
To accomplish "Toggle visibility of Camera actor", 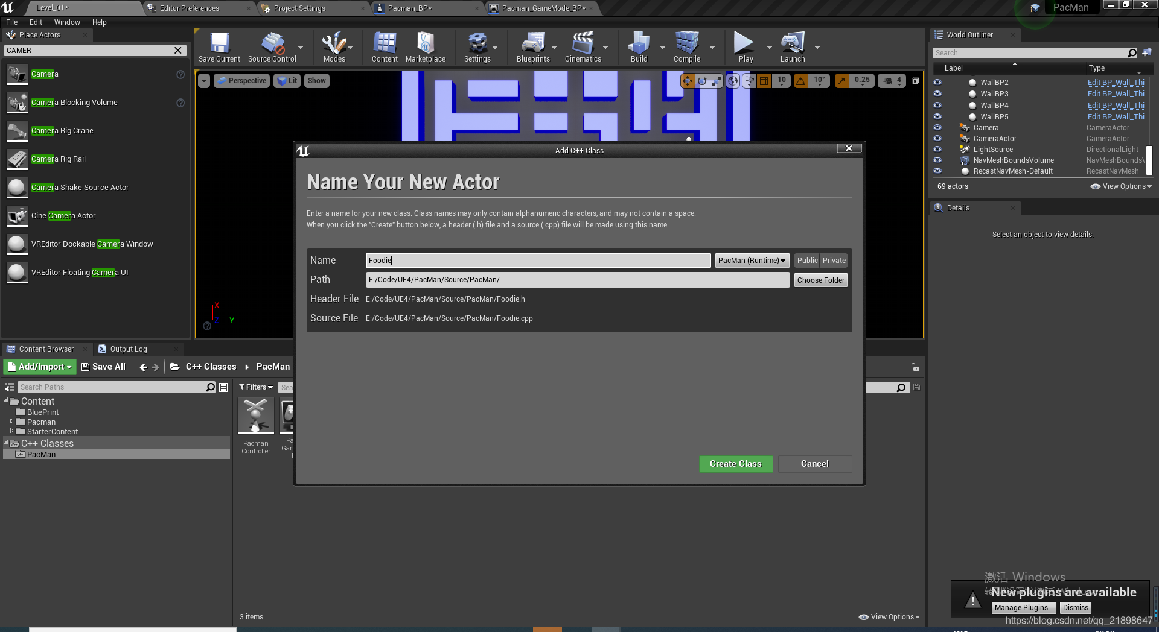I will [x=937, y=127].
